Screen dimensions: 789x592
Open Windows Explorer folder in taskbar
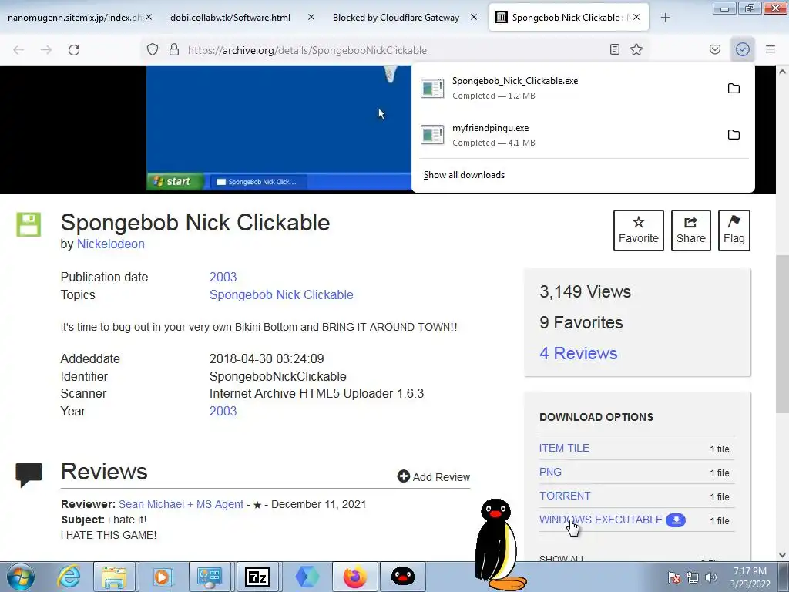[114, 577]
